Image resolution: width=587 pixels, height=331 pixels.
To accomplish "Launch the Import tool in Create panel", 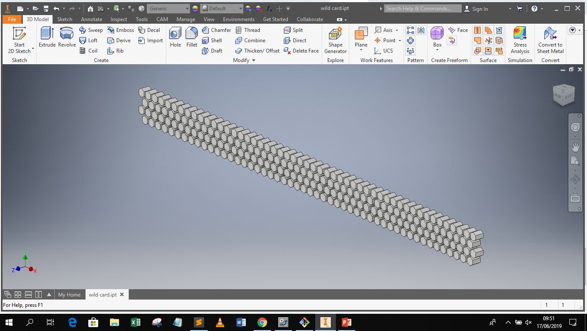I will (x=150, y=41).
